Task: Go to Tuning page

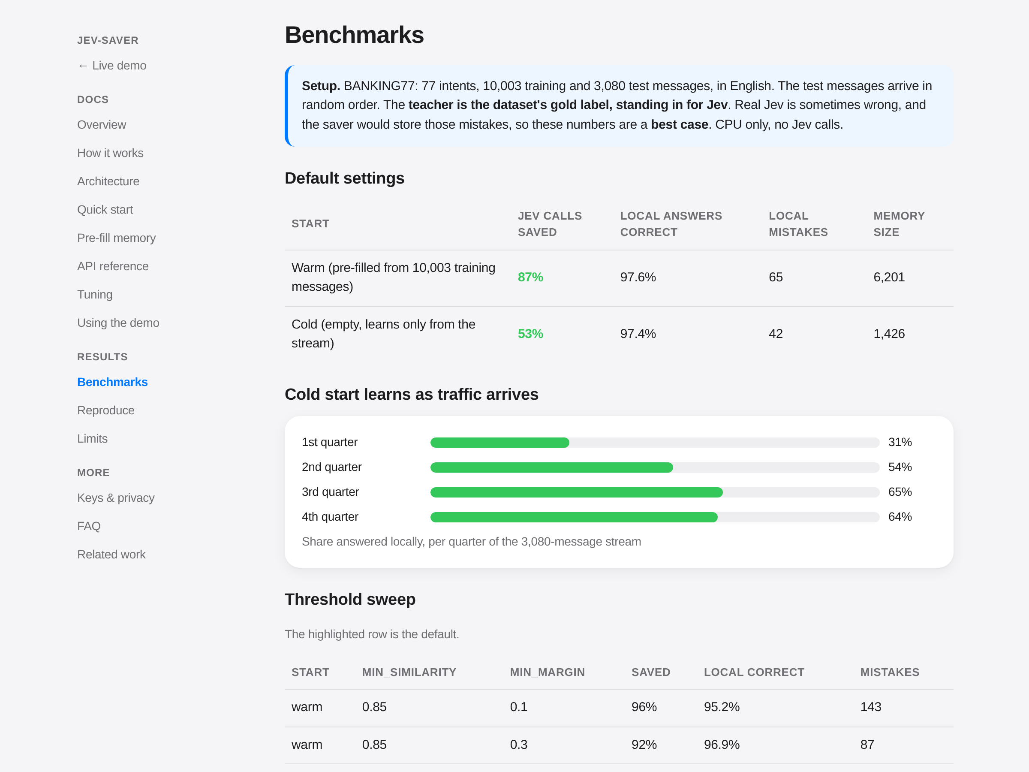Action: (95, 295)
